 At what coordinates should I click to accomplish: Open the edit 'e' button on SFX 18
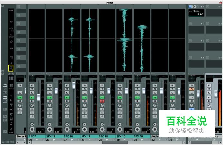tap(102, 105)
